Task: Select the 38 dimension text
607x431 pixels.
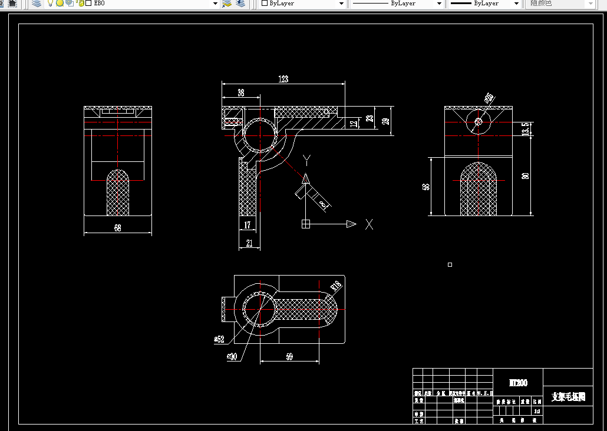Action: pos(241,93)
